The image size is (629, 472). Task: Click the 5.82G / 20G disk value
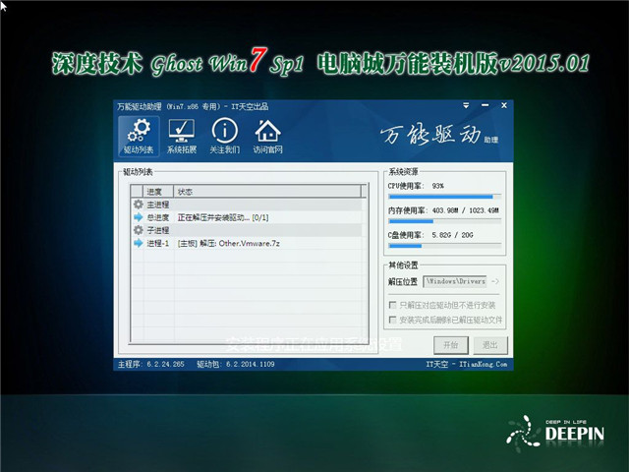click(x=452, y=235)
